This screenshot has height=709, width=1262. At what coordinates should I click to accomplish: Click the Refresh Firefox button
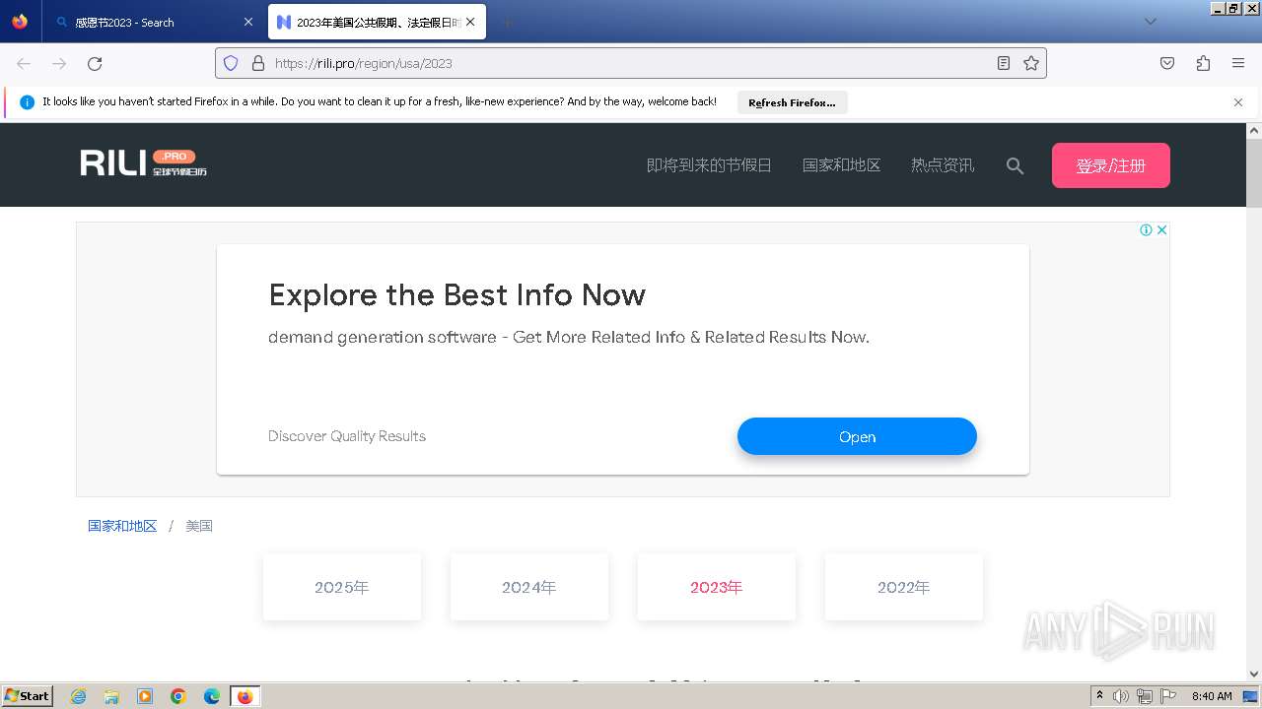[x=792, y=102]
